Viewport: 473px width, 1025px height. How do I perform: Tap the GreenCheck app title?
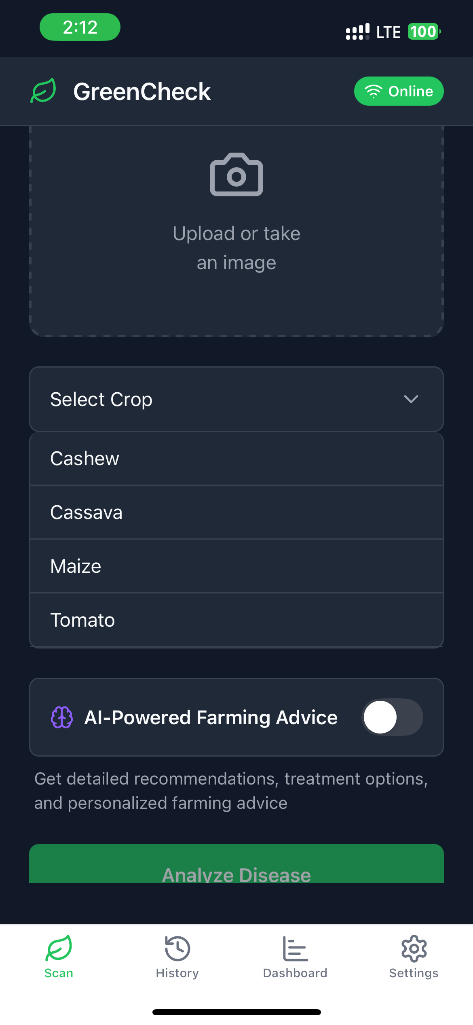click(142, 91)
